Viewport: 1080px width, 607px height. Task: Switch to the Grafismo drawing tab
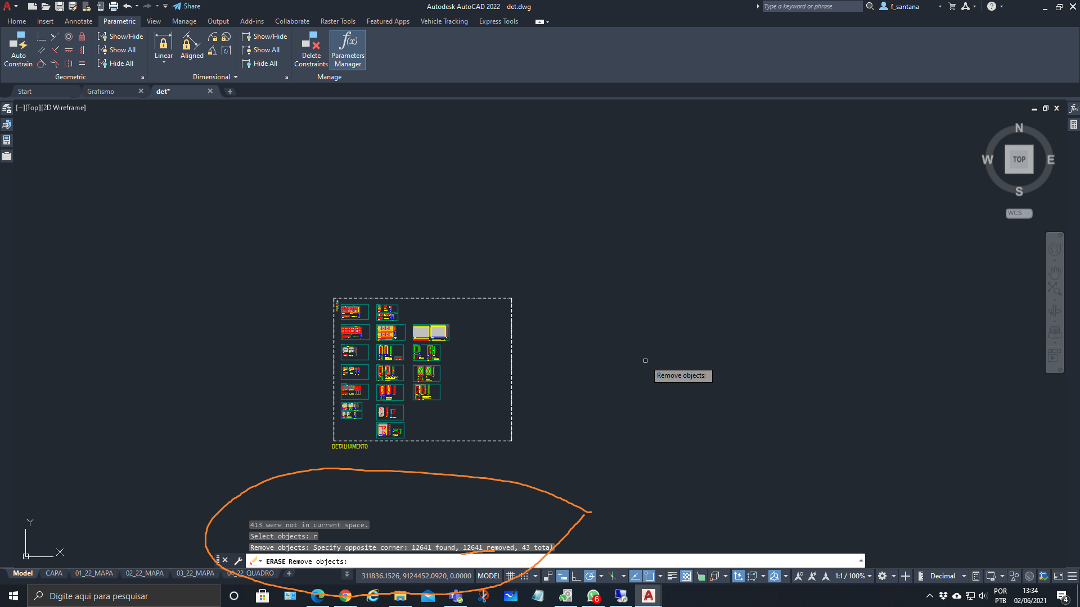pos(100,91)
